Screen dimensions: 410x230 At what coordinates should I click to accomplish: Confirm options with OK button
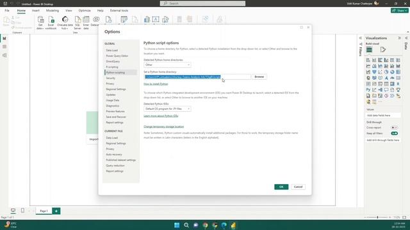281,187
